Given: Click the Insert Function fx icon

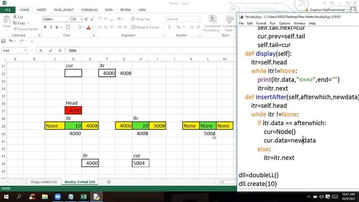Looking at the screenshot, I should pos(60,50).
